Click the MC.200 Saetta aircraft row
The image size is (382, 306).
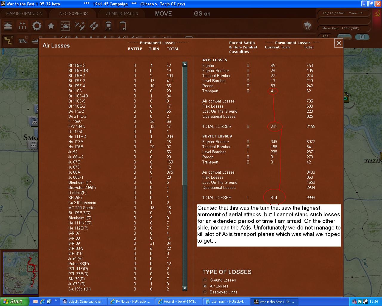tap(121, 208)
